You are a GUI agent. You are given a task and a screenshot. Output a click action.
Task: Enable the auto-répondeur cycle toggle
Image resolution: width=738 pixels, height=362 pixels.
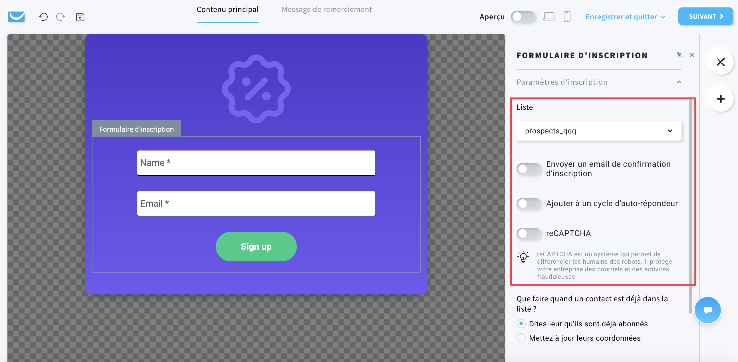click(x=529, y=204)
